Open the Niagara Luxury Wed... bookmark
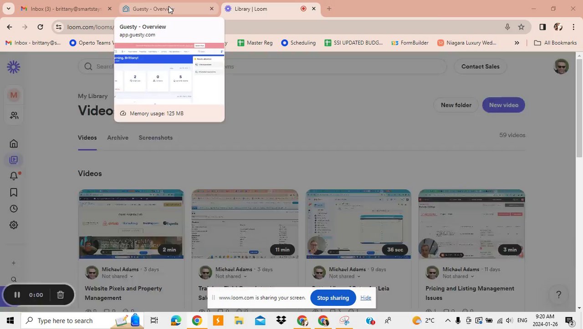The height and width of the screenshot is (329, 583). (467, 43)
